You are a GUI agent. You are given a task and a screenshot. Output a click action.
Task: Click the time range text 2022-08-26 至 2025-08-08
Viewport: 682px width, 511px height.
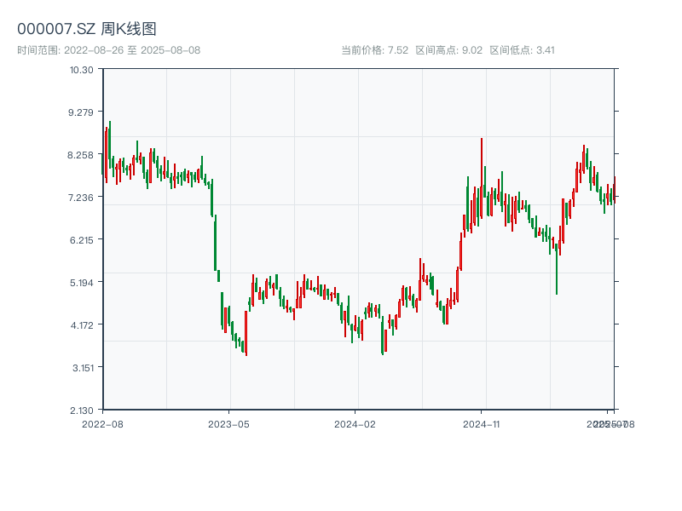point(108,50)
